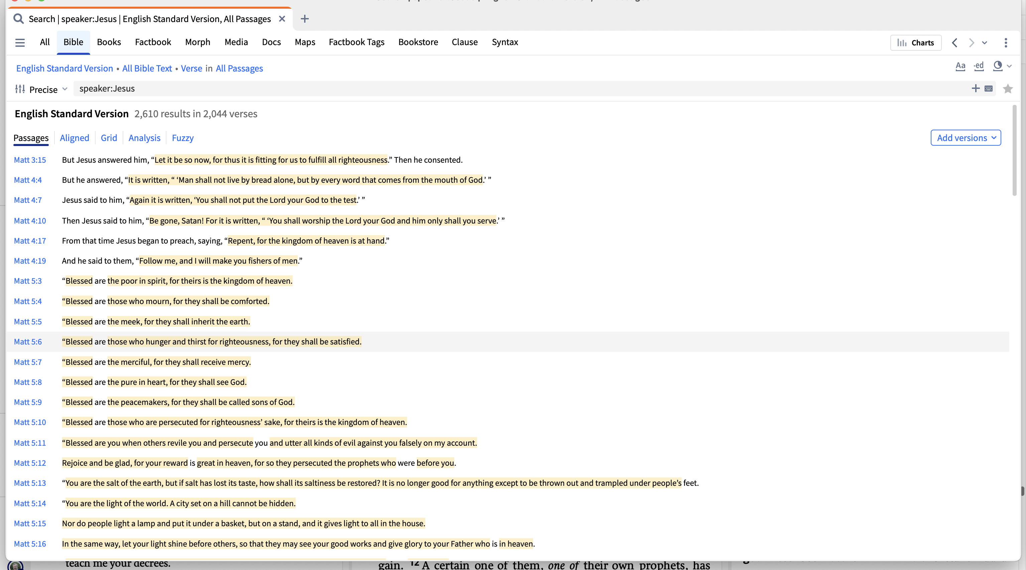Open the hamburger navigation menu
Image resolution: width=1026 pixels, height=570 pixels.
[20, 42]
